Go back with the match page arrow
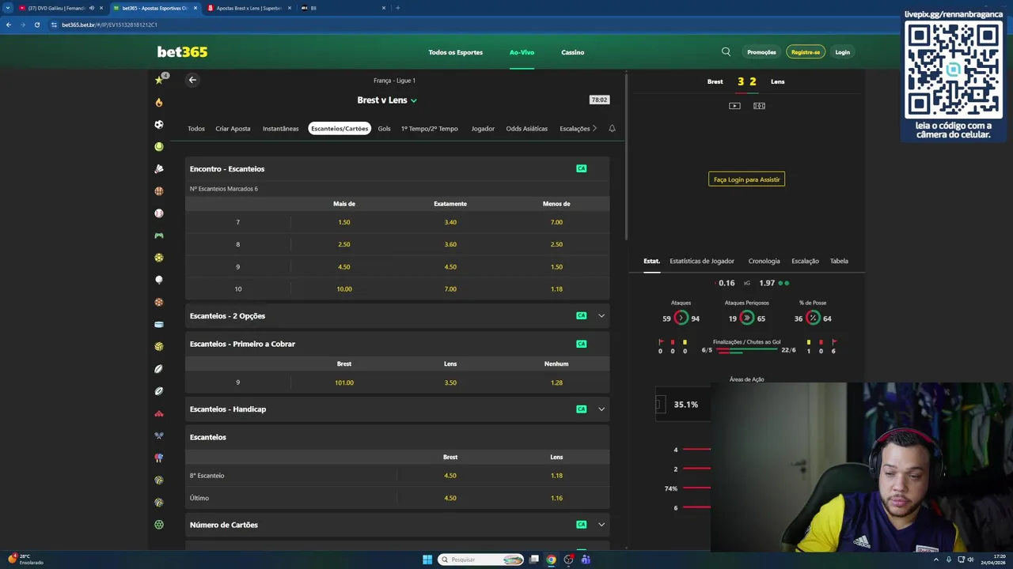This screenshot has height=569, width=1013. point(192,80)
